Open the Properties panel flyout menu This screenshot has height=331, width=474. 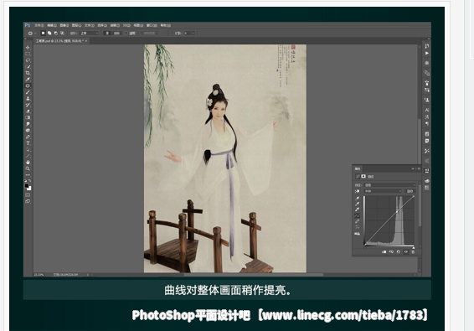pyautogui.click(x=419, y=168)
